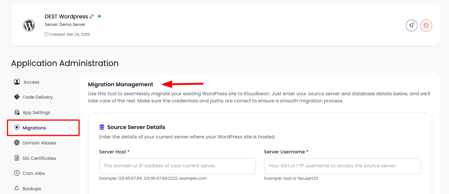Click the rocket launch icon

pos(412,26)
